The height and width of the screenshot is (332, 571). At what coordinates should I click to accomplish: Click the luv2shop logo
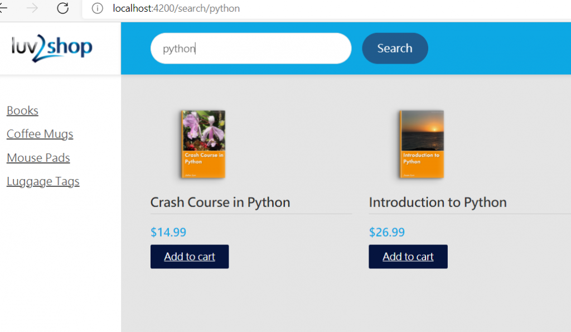pyautogui.click(x=52, y=48)
